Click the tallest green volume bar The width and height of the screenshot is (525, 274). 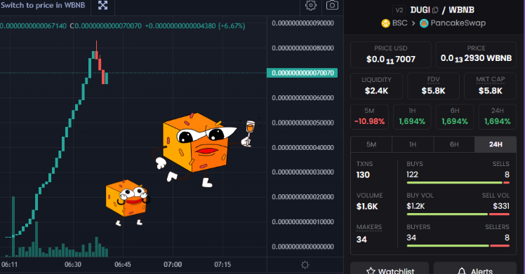pos(13,226)
